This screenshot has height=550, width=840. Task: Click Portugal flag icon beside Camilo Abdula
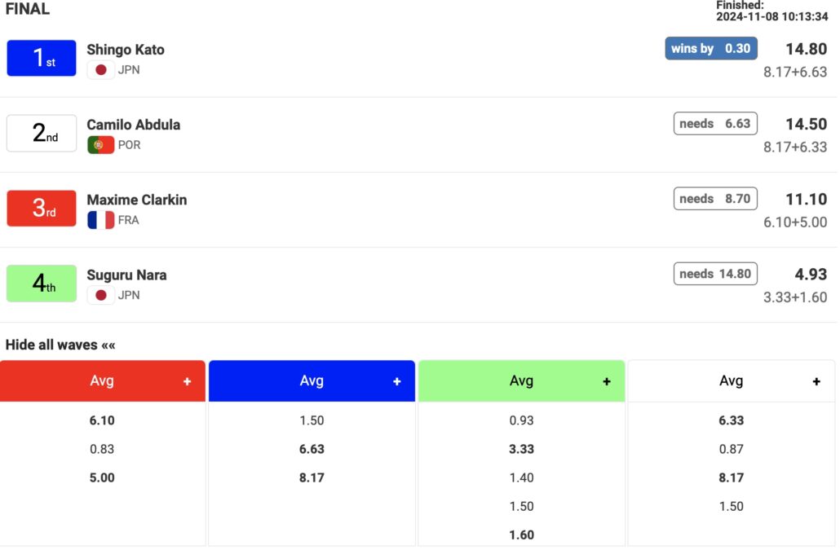point(101,145)
